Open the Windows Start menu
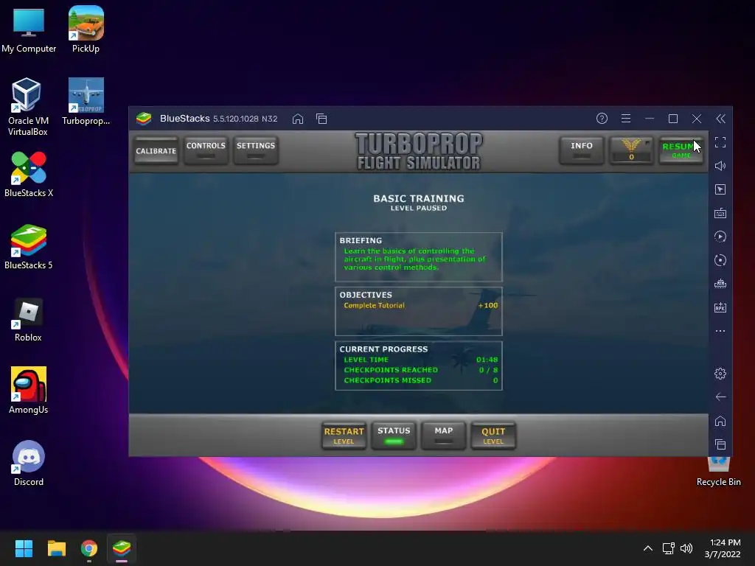Image resolution: width=755 pixels, height=566 pixels. [x=24, y=548]
